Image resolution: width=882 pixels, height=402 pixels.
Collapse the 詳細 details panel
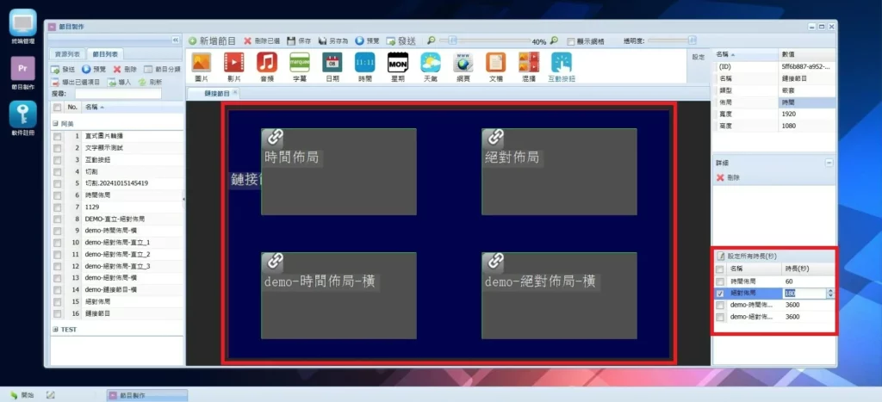pos(829,162)
